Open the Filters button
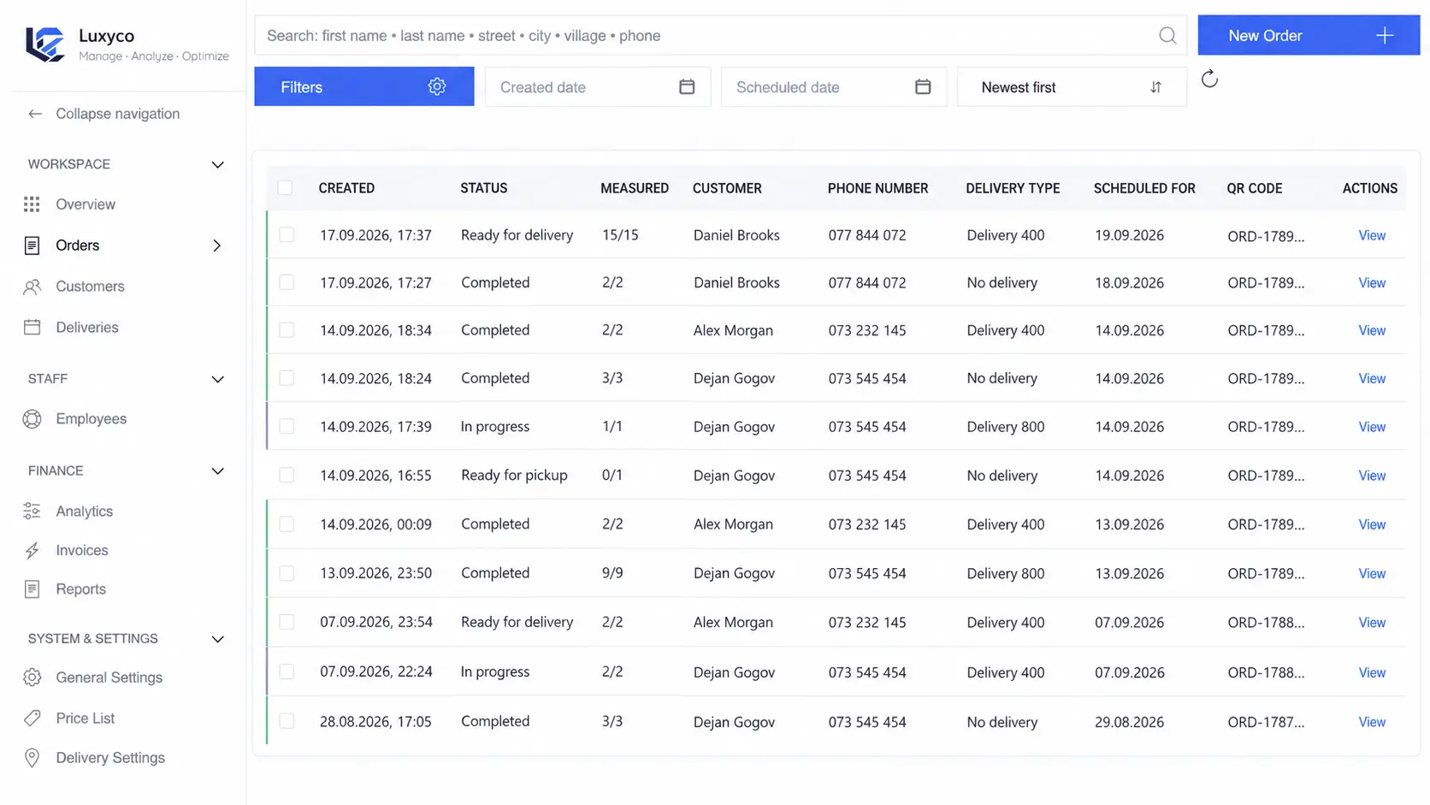The image size is (1430, 805). (x=364, y=86)
